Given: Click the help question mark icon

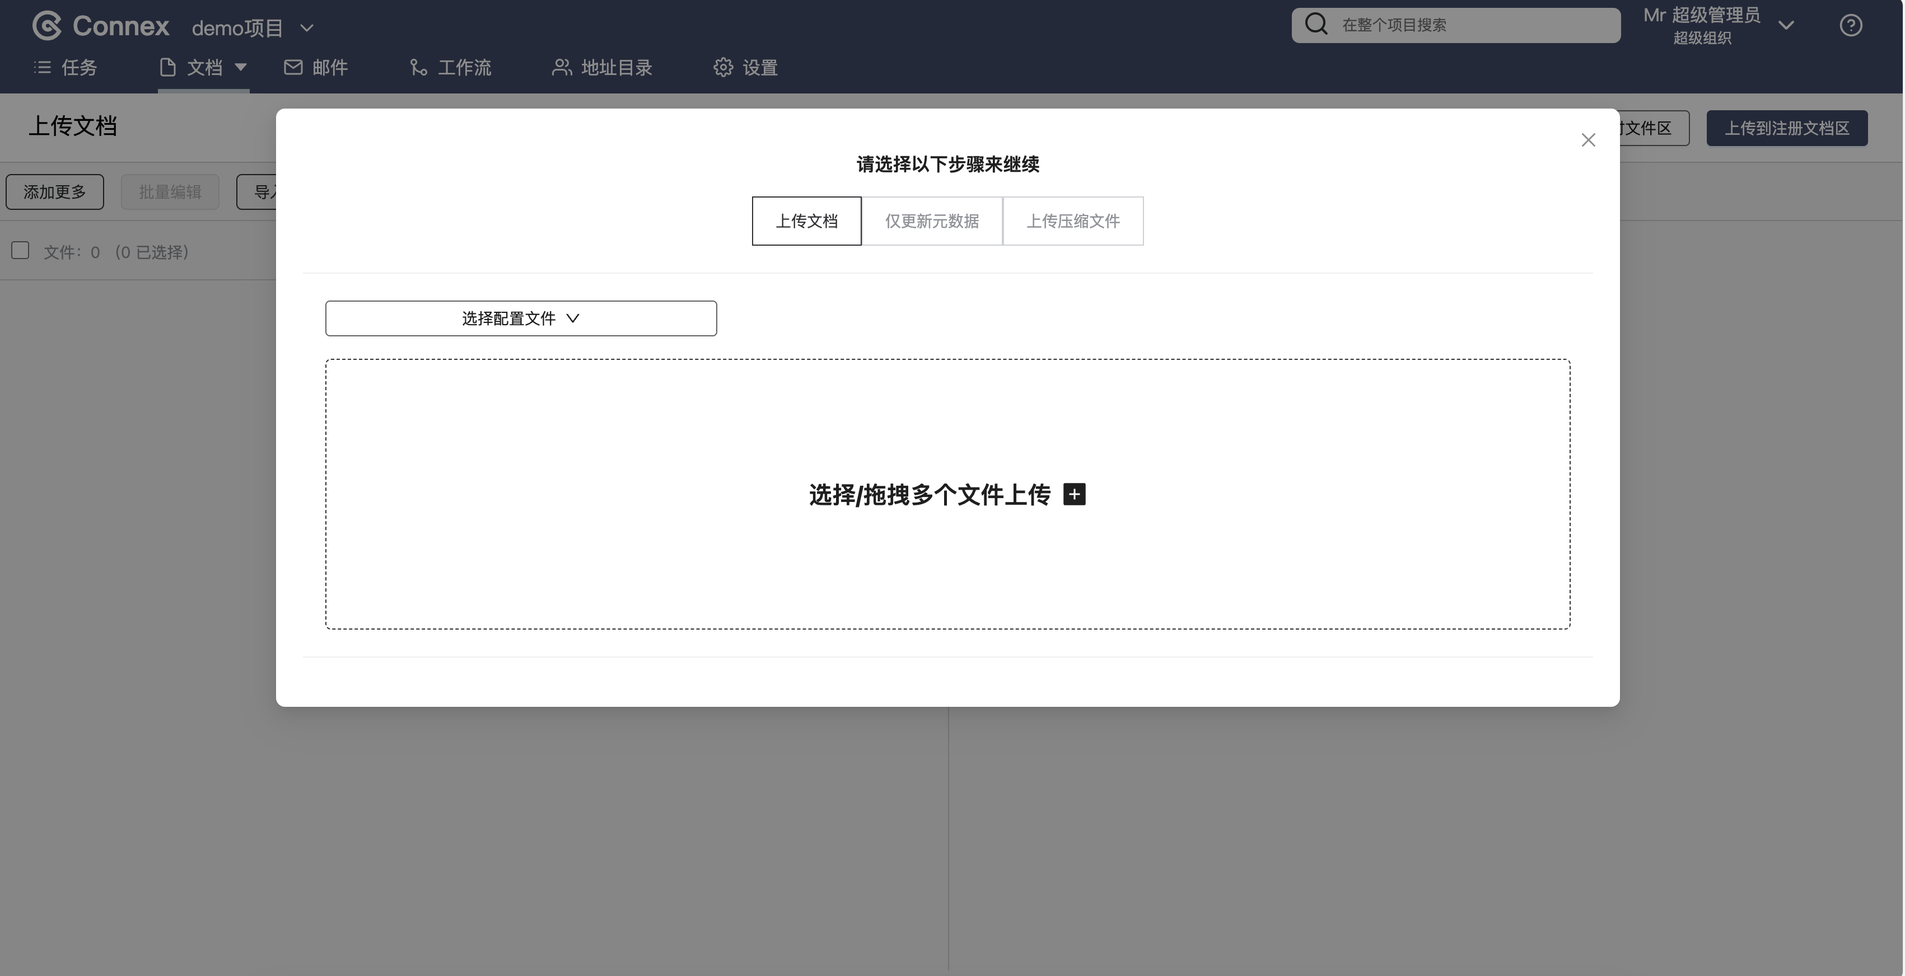Looking at the screenshot, I should pyautogui.click(x=1850, y=25).
